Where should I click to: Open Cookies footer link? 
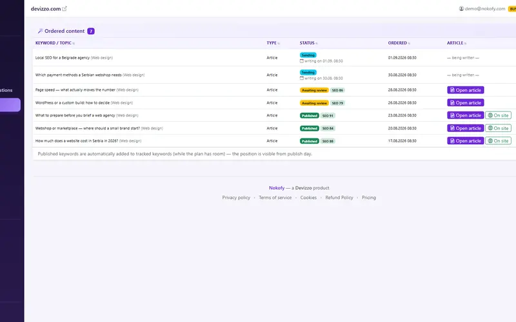[308, 198]
